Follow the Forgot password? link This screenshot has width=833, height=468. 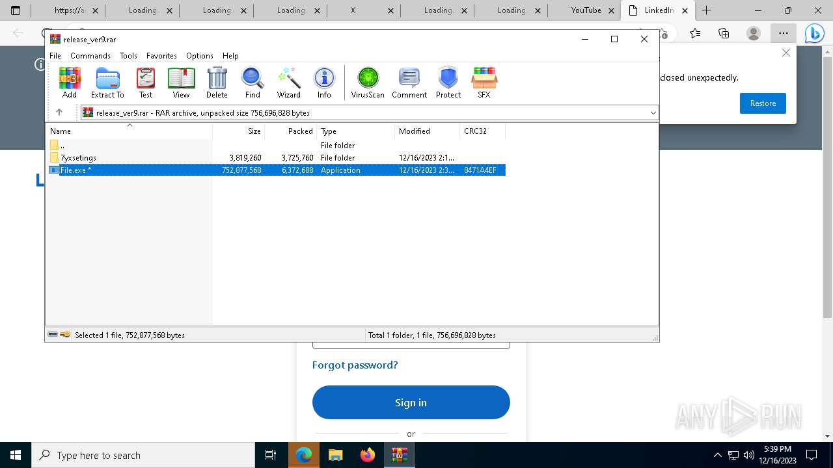[355, 365]
